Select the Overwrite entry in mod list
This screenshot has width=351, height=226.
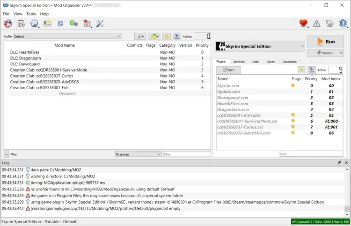tap(67, 94)
